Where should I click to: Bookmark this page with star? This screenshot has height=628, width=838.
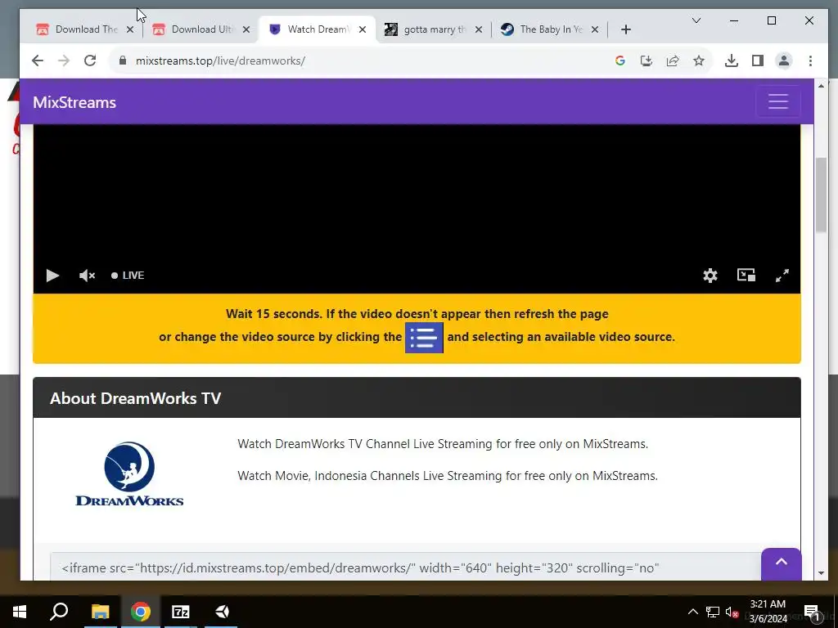(x=699, y=61)
